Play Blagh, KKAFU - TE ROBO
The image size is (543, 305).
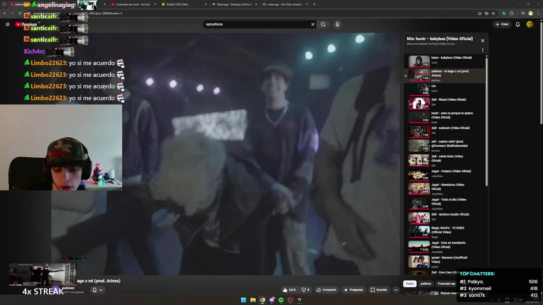click(445, 232)
